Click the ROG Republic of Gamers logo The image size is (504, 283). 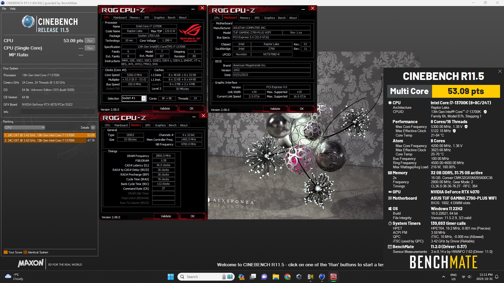pyautogui.click(x=190, y=33)
